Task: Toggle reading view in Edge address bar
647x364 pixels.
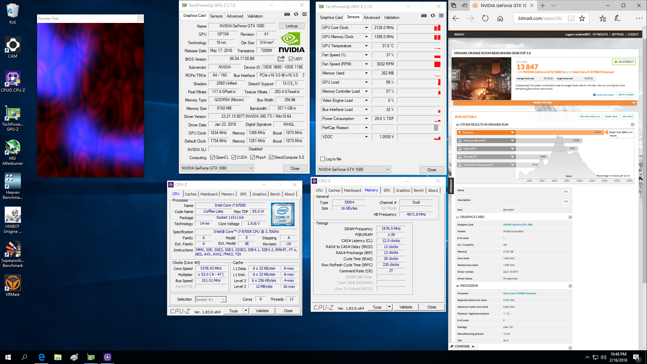Action: pos(571,19)
